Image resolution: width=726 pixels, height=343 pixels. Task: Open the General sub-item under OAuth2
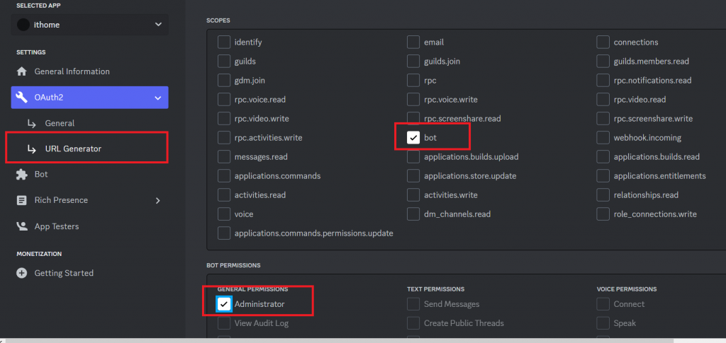point(60,123)
